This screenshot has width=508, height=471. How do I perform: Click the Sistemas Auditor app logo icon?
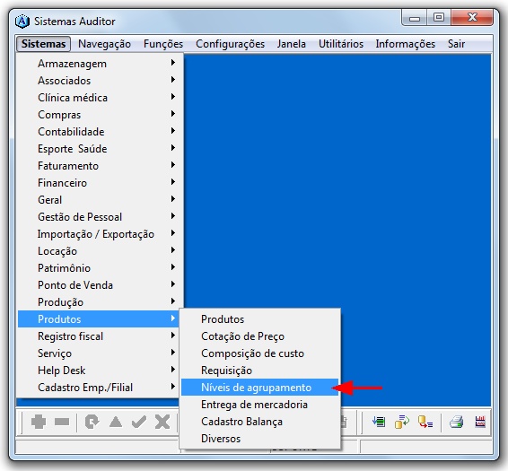click(22, 22)
